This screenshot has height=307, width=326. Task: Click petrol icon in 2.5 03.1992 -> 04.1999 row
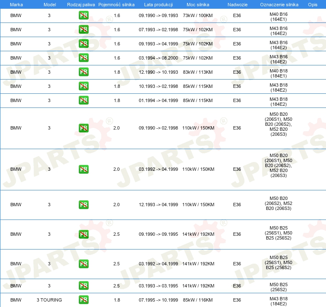(x=83, y=264)
